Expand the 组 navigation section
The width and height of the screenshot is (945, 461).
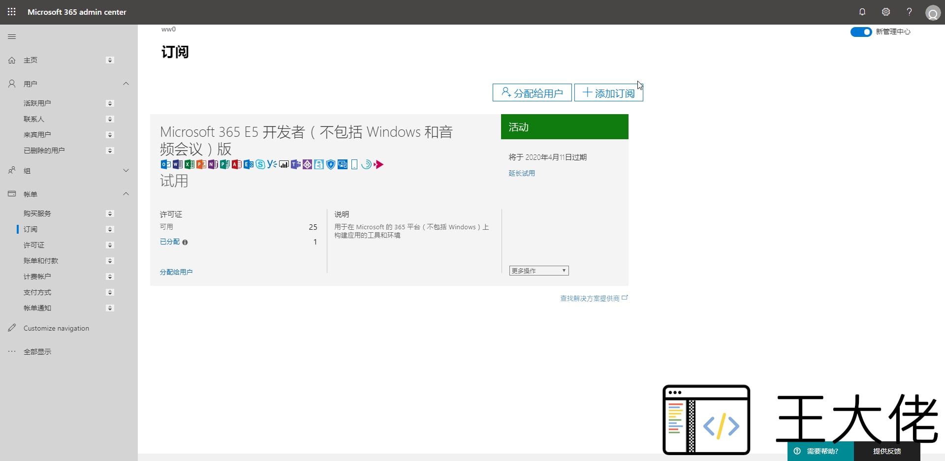point(126,171)
